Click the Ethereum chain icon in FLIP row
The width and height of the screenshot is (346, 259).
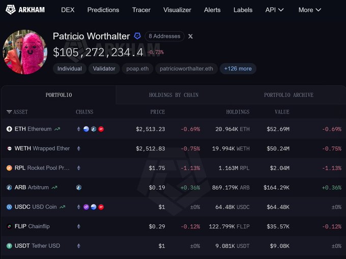79,226
